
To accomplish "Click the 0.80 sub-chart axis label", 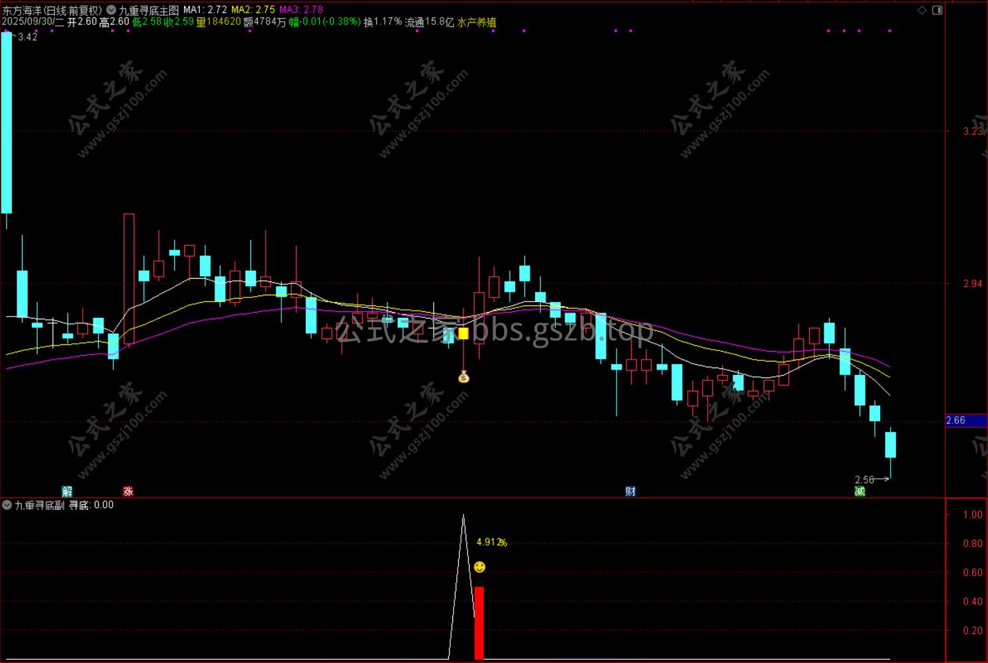I will (x=973, y=544).
